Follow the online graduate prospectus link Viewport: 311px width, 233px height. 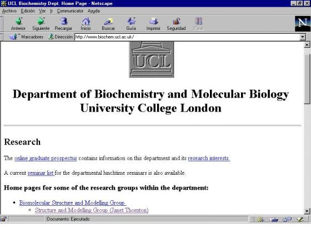(x=46, y=158)
